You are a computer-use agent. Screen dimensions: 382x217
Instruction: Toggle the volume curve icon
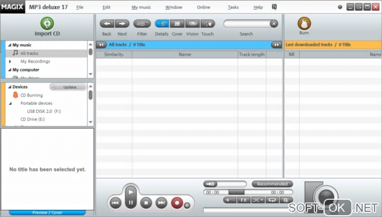[x=230, y=200]
